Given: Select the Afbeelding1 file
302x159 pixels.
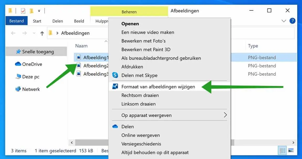Looking at the screenshot, I should coord(96,57).
